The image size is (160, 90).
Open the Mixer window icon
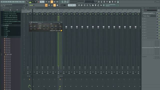pyautogui.click(x=87, y=5)
